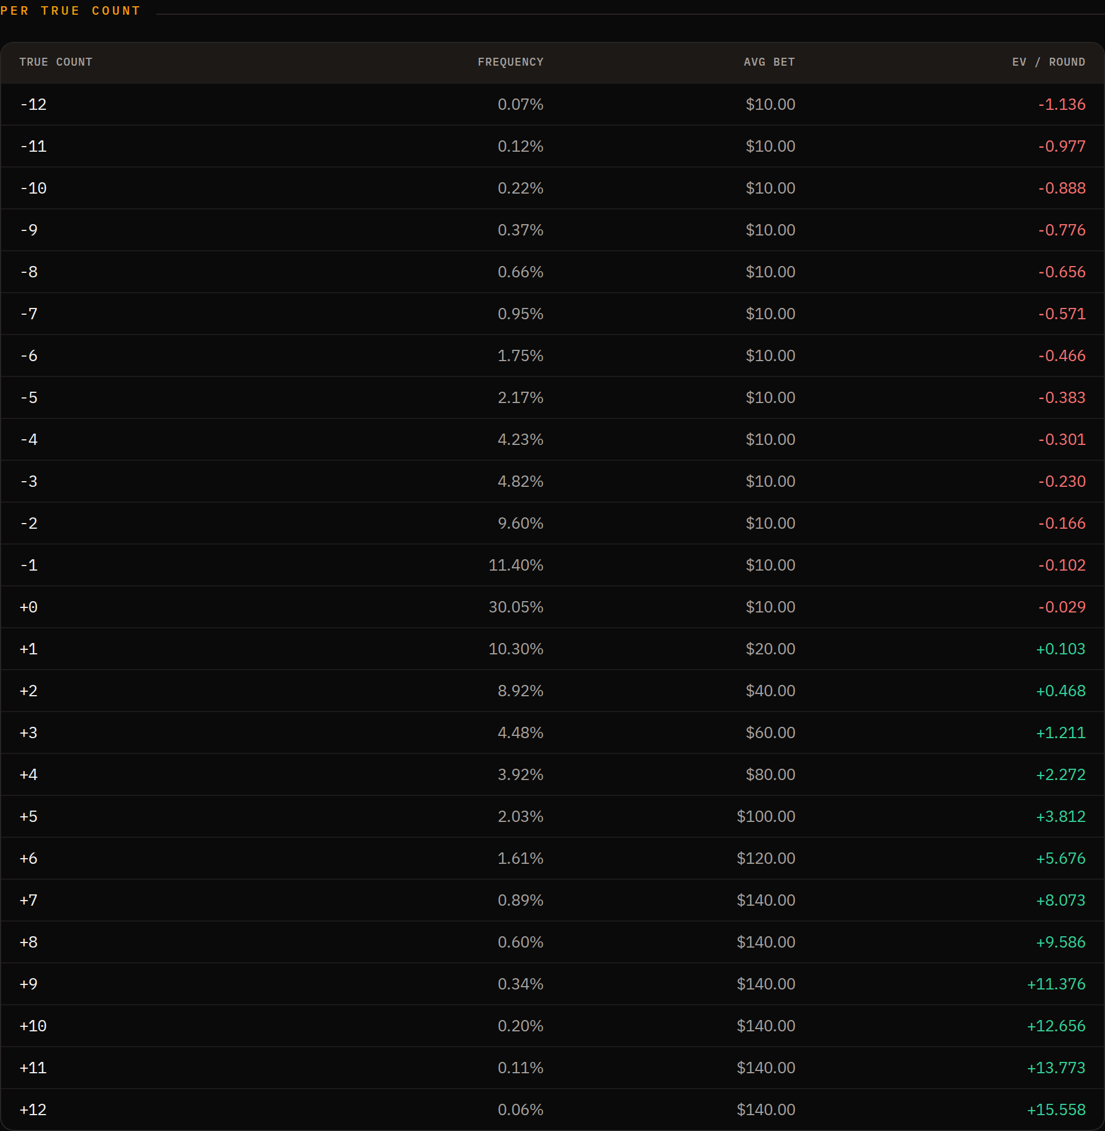Click the PER TRUE COUNT section heading

(70, 10)
